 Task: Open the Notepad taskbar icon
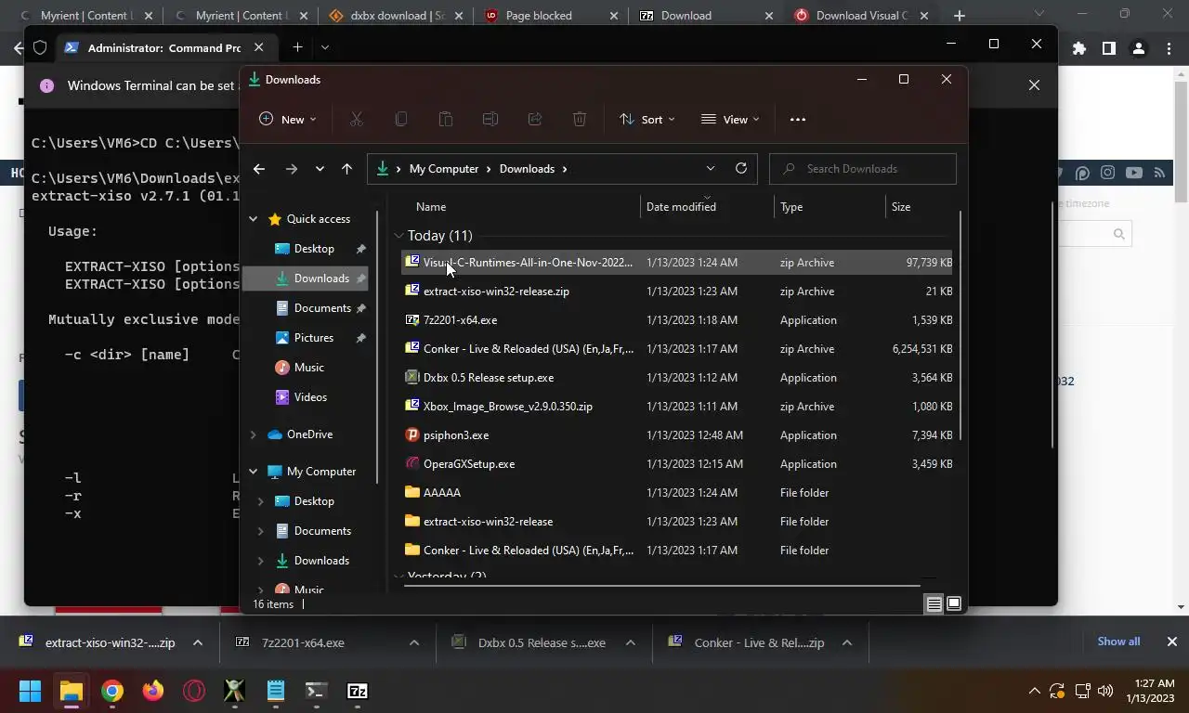[276, 691]
